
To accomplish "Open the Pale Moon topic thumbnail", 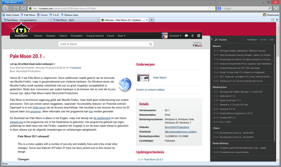I will click(143, 78).
